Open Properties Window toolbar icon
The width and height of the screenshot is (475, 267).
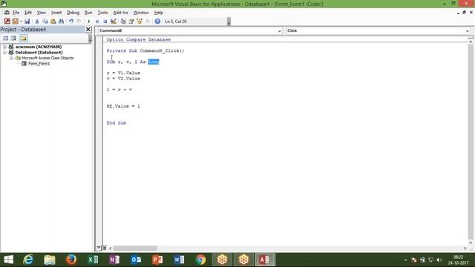point(131,22)
